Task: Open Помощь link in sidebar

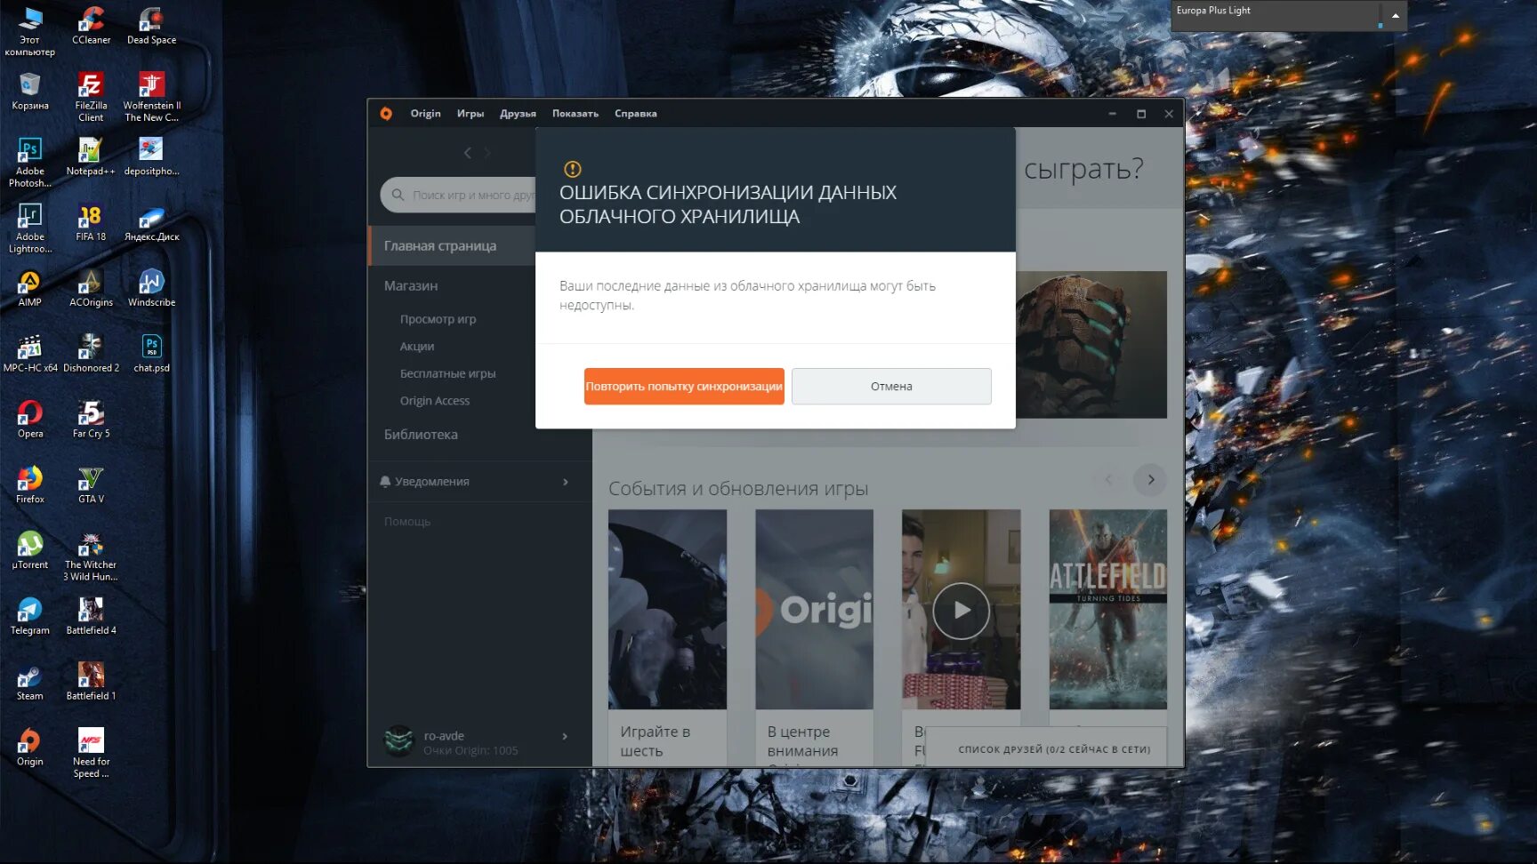Action: 407,522
